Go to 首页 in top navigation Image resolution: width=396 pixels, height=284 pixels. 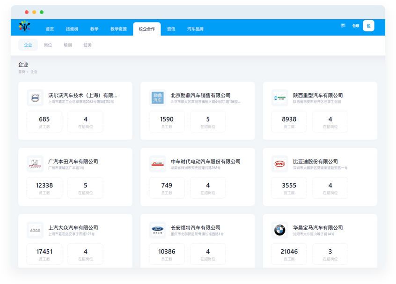pos(50,29)
